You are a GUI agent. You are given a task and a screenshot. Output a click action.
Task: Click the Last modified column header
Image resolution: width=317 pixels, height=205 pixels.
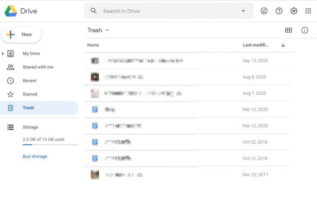(x=256, y=45)
